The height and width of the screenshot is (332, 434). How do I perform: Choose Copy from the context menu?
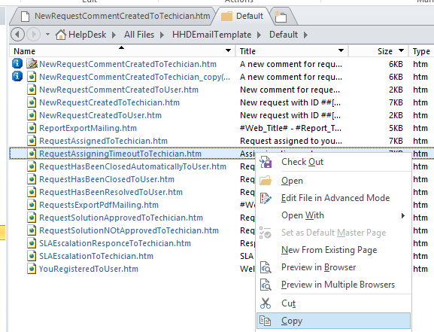click(333, 321)
